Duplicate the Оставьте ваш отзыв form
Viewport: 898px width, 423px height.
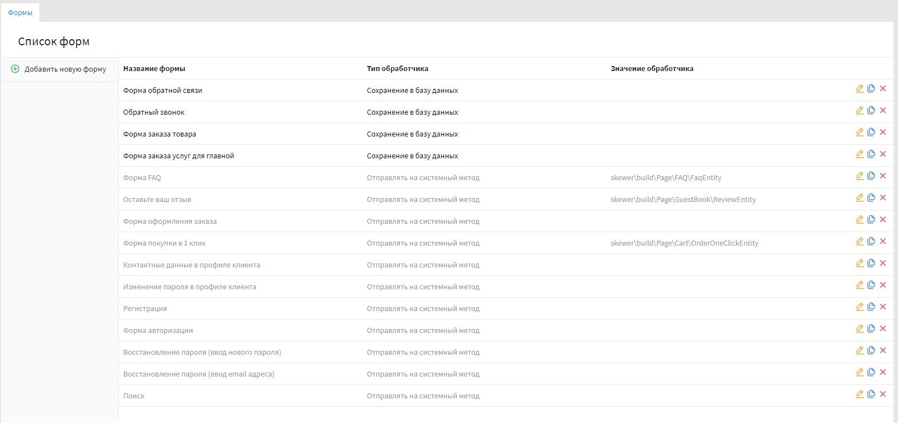point(871,198)
